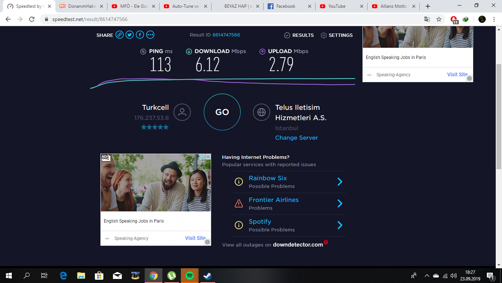This screenshot has width=502, height=283.
Task: Click Visit Site in lower-left ad
Action: 195,238
